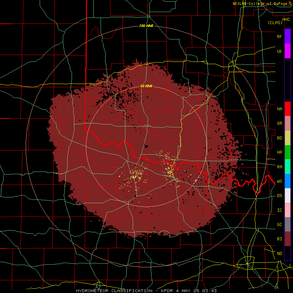The width and height of the screenshot is (293, 293).
Task: Click the "HHC" product label
Action: click(x=286, y=20)
